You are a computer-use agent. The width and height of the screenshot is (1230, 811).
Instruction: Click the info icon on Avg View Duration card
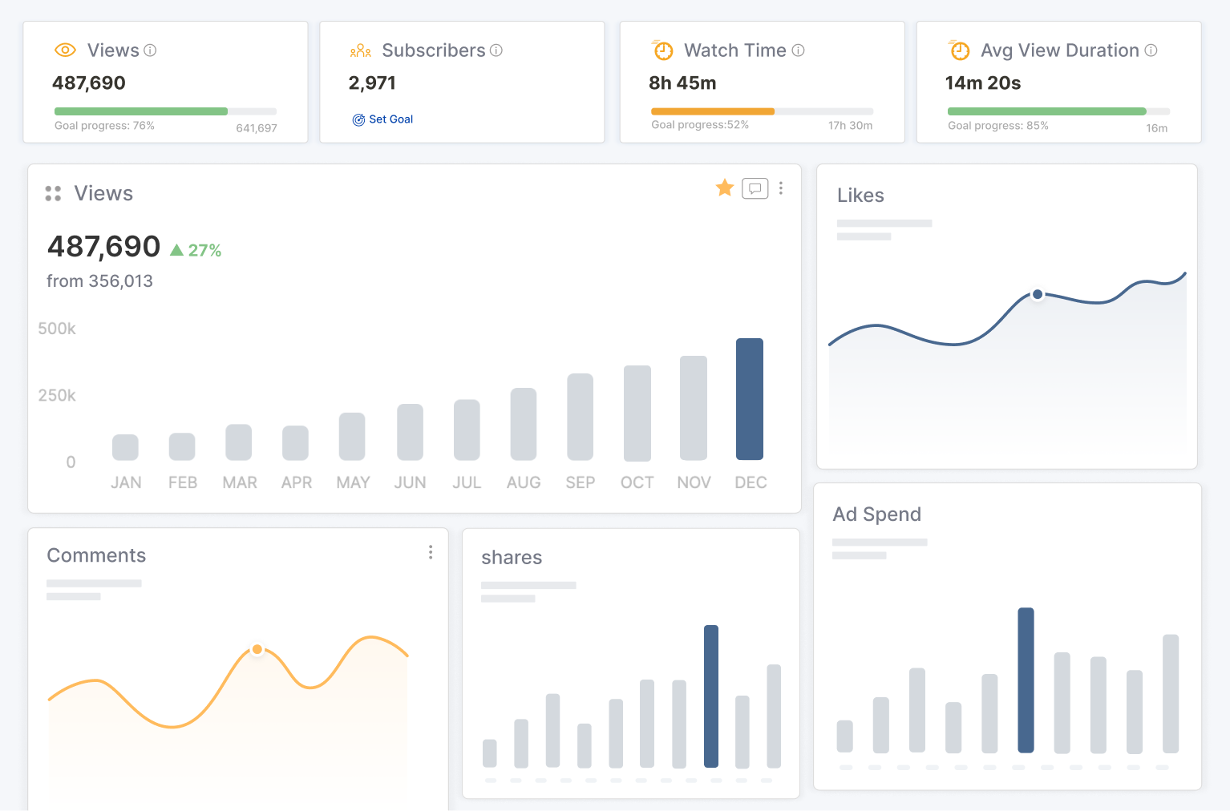[1152, 50]
